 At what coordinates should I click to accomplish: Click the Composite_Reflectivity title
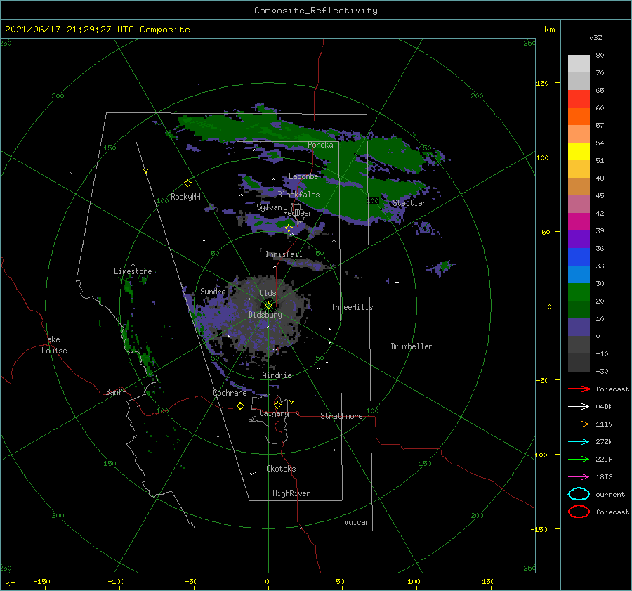point(316,11)
